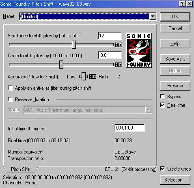Image resolution: width=194 pixels, height=188 pixels.
Task: Decrease accuracy with the left arrow
Action: (91, 77)
